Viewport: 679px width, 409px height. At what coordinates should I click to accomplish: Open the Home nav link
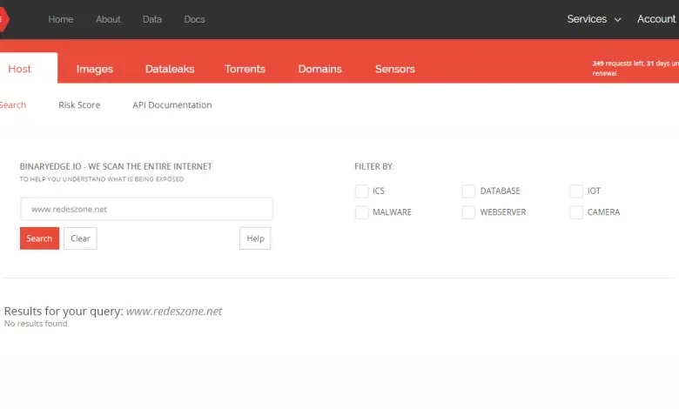point(61,19)
